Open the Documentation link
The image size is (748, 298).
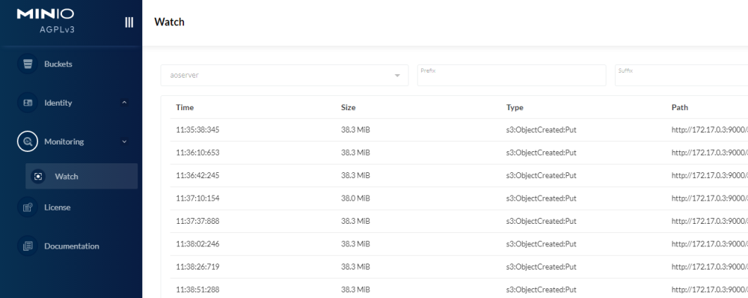click(x=72, y=246)
